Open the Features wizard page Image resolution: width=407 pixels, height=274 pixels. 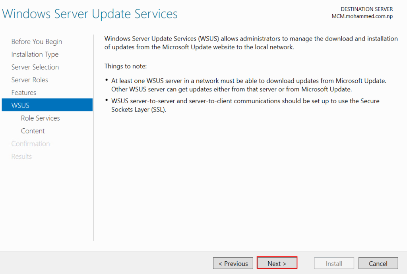click(24, 93)
